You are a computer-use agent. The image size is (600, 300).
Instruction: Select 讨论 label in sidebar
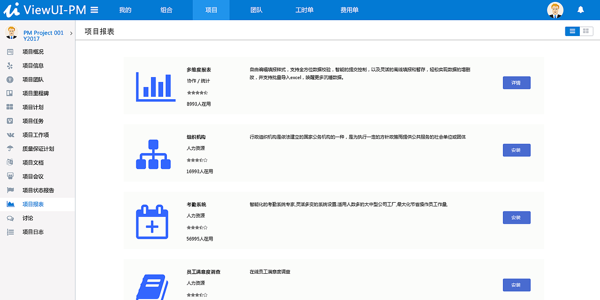pyautogui.click(x=28, y=218)
